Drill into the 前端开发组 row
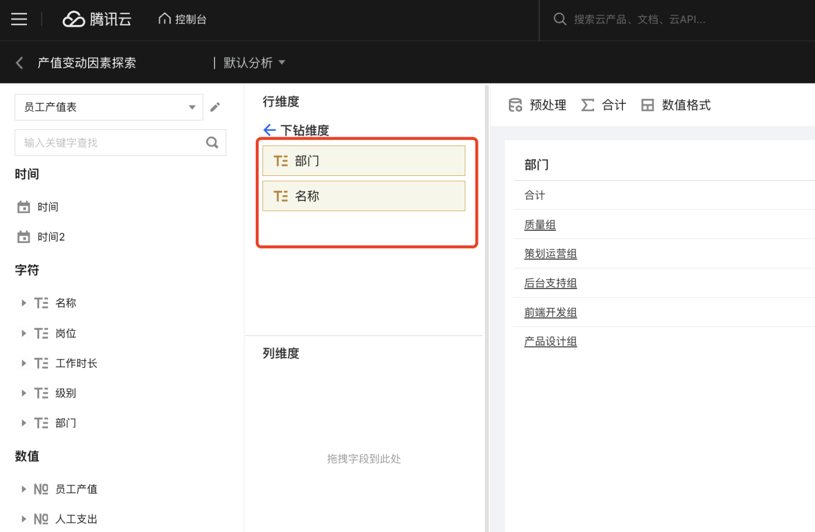 (x=551, y=312)
